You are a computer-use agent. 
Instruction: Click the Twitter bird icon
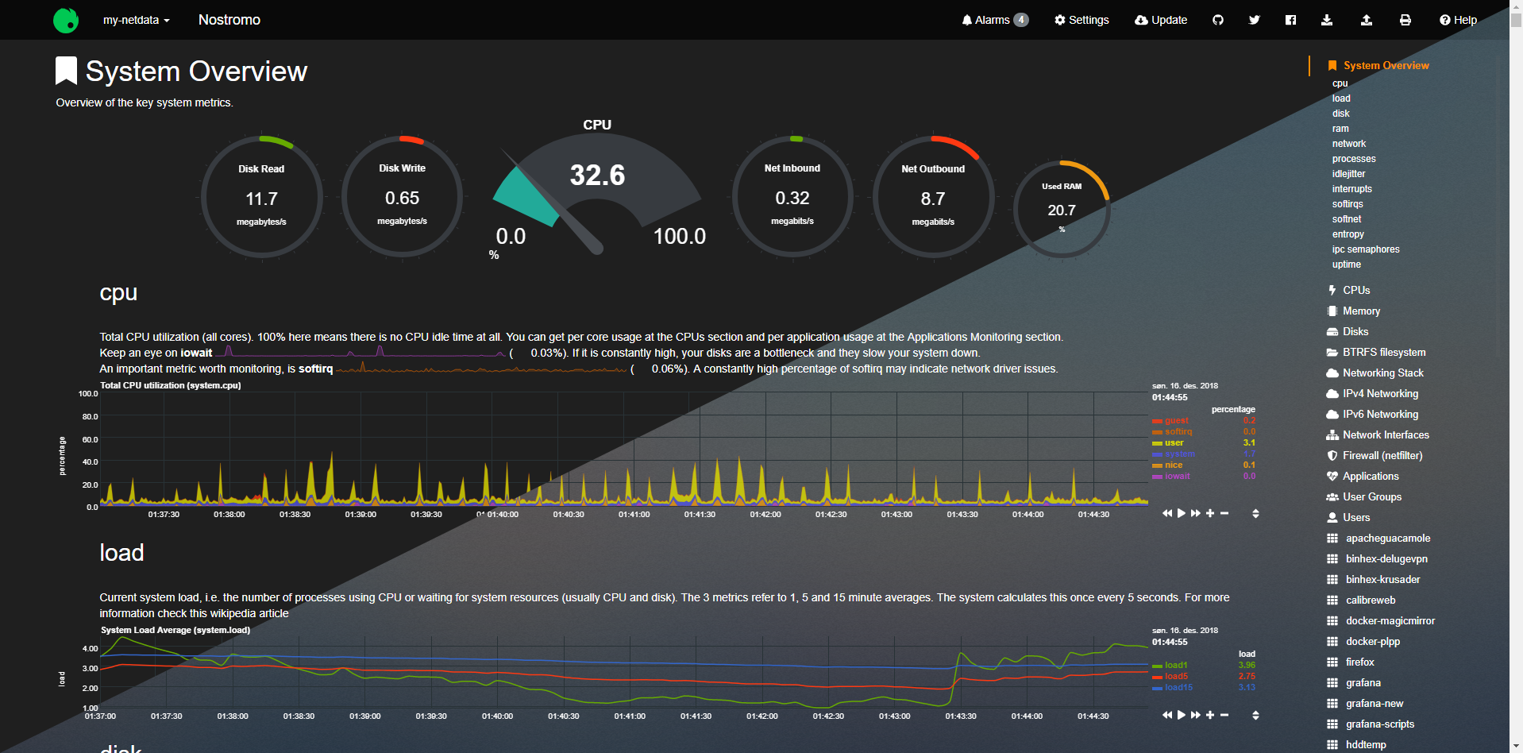1254,20
